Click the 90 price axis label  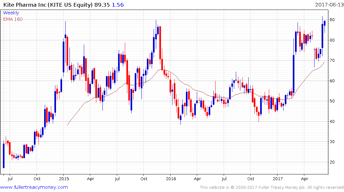tap(332, 20)
